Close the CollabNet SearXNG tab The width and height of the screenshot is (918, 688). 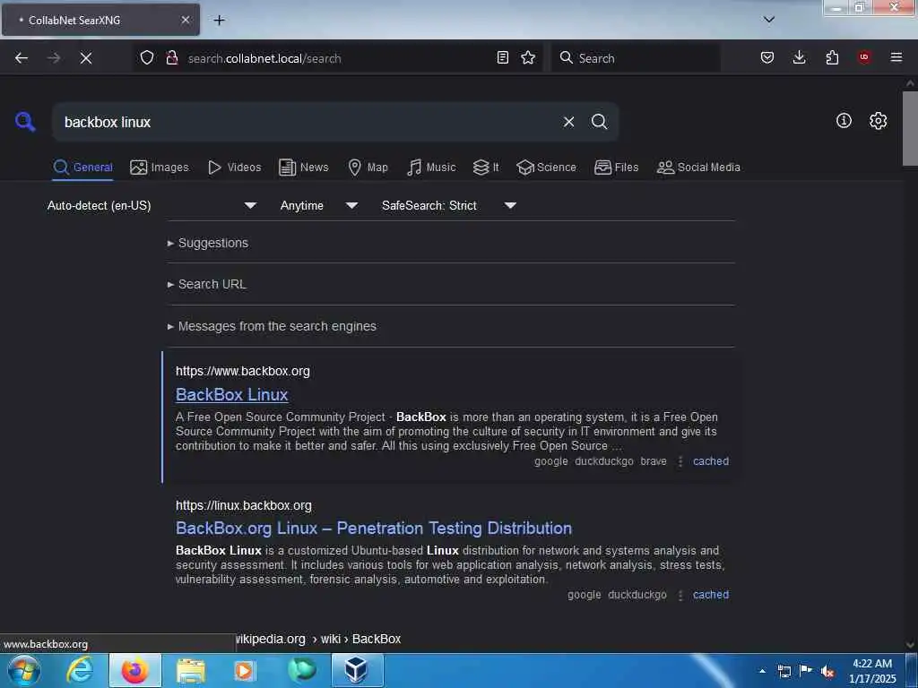tap(185, 20)
